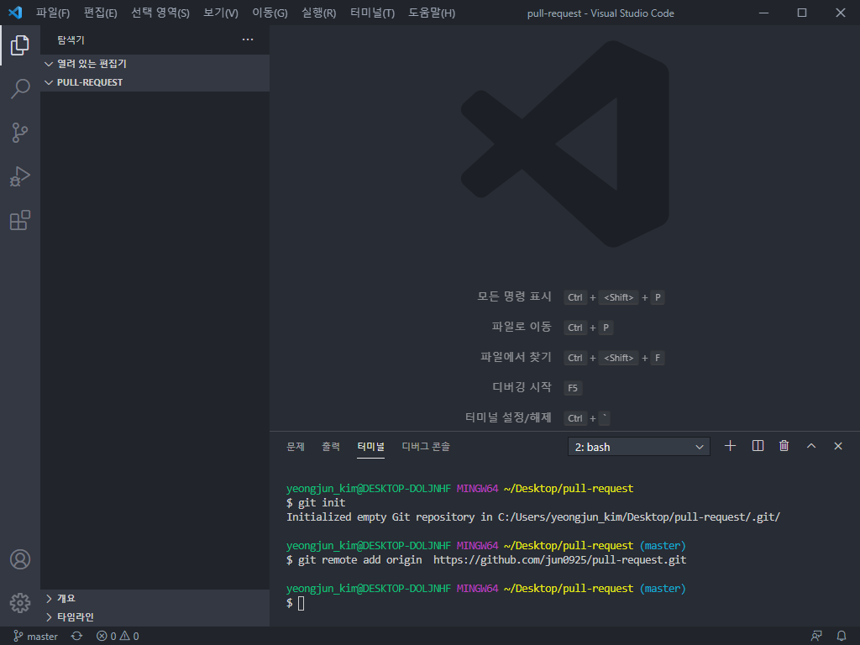
Task: Switch to the 문제 panel tab
Action: pyautogui.click(x=295, y=447)
